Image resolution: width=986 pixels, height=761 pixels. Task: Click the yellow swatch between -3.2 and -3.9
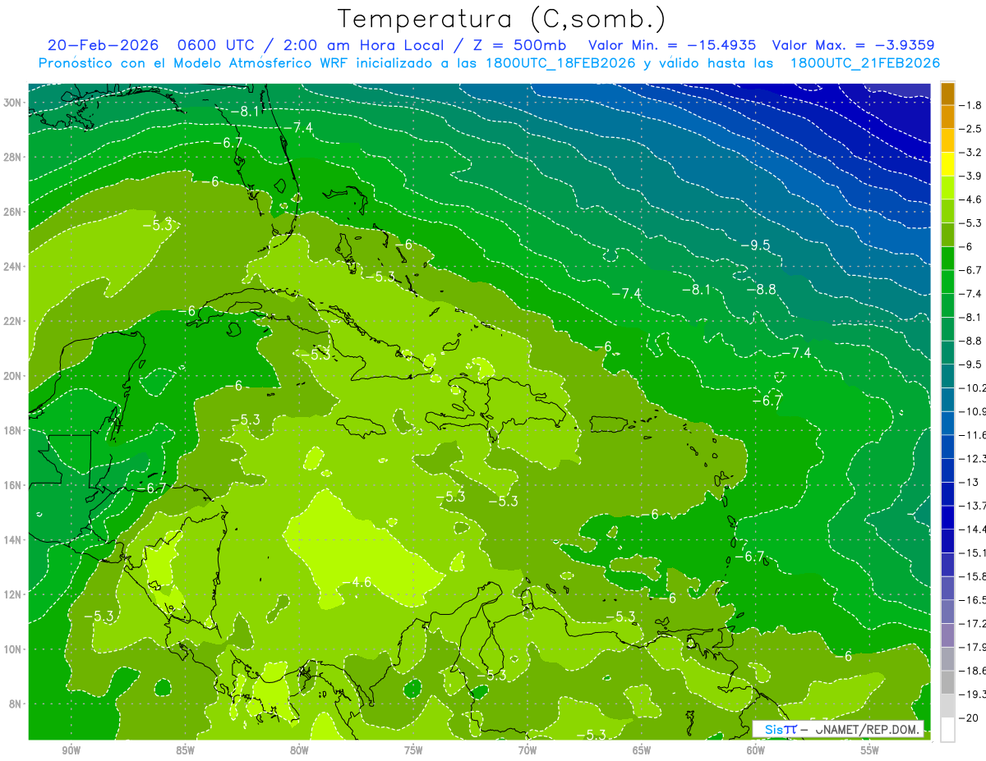tap(947, 164)
